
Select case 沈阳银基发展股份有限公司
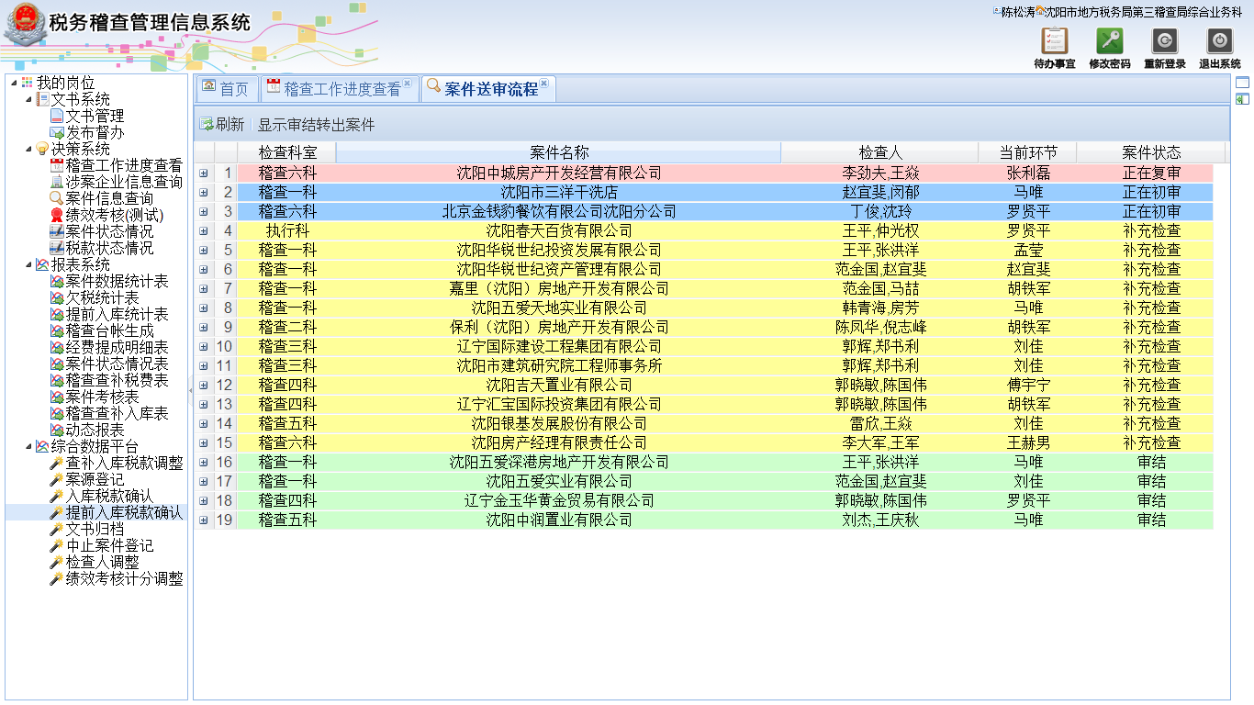pyautogui.click(x=559, y=424)
